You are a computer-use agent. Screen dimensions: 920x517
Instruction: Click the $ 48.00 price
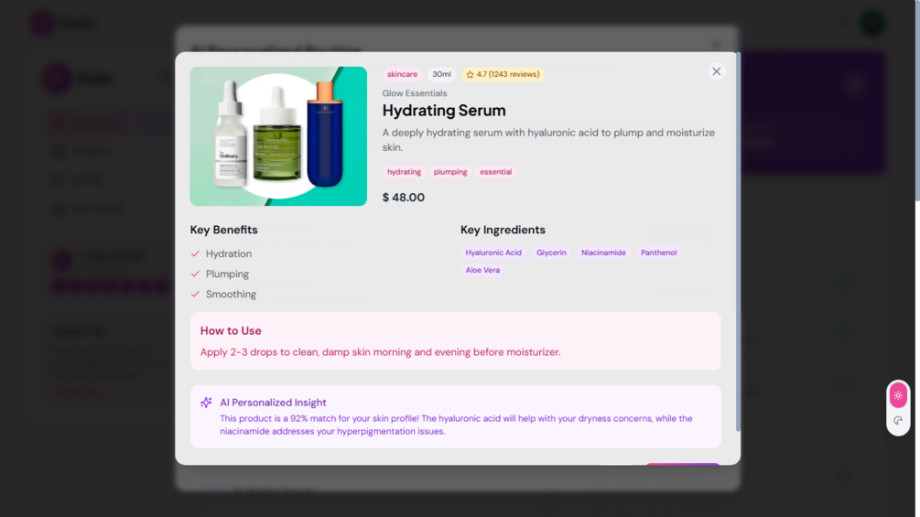tap(403, 198)
